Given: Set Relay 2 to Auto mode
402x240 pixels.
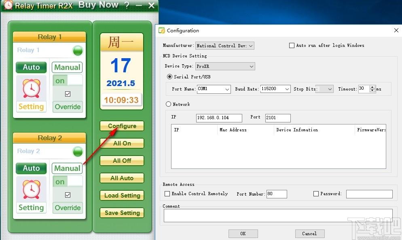Looking at the screenshot, I should point(31,168).
